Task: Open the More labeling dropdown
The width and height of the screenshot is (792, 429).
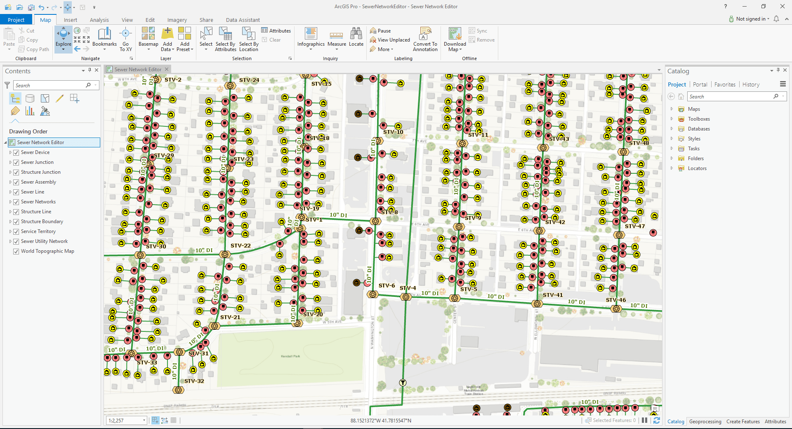Action: [x=382, y=49]
